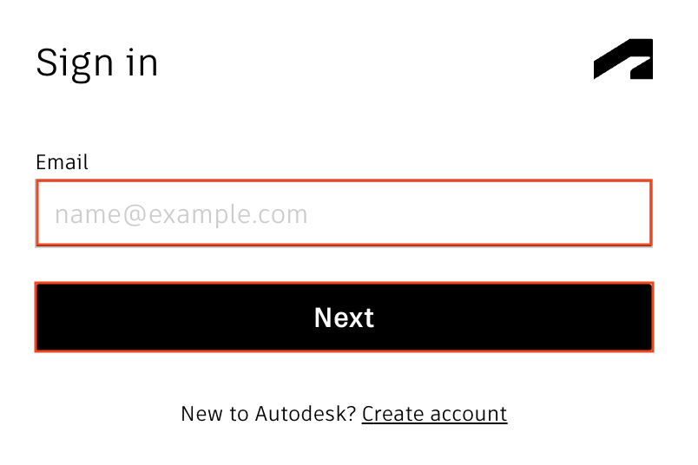Viewport: 698px width, 465px height.
Task: Open the Create account link
Action: point(434,414)
